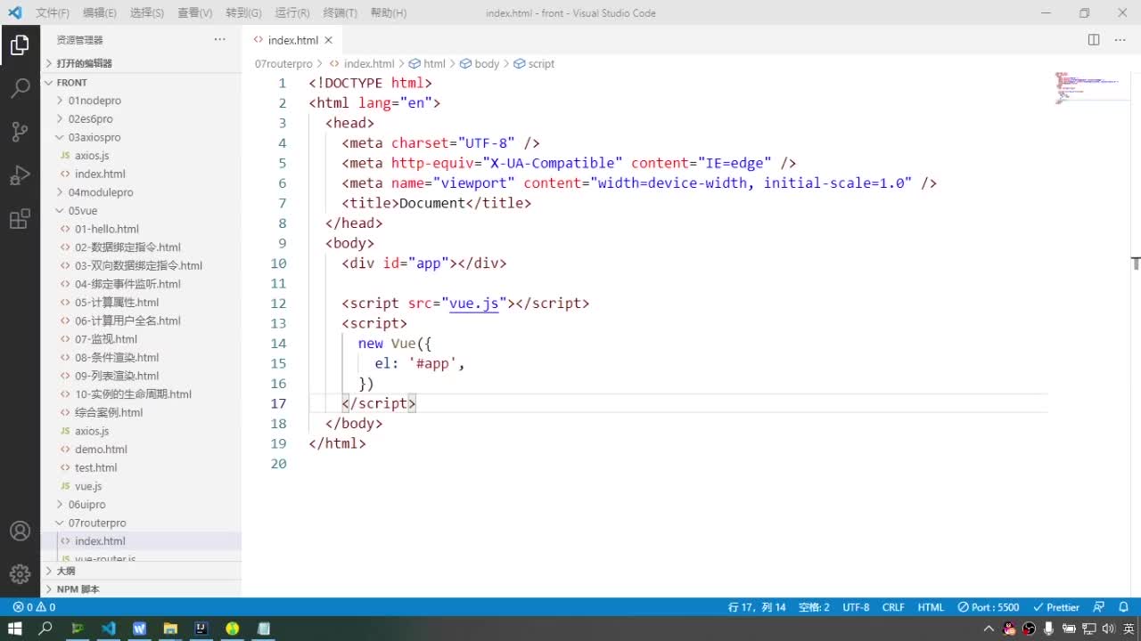Collapse the 03axiospro folder
1141x641 pixels.
[143, 137]
